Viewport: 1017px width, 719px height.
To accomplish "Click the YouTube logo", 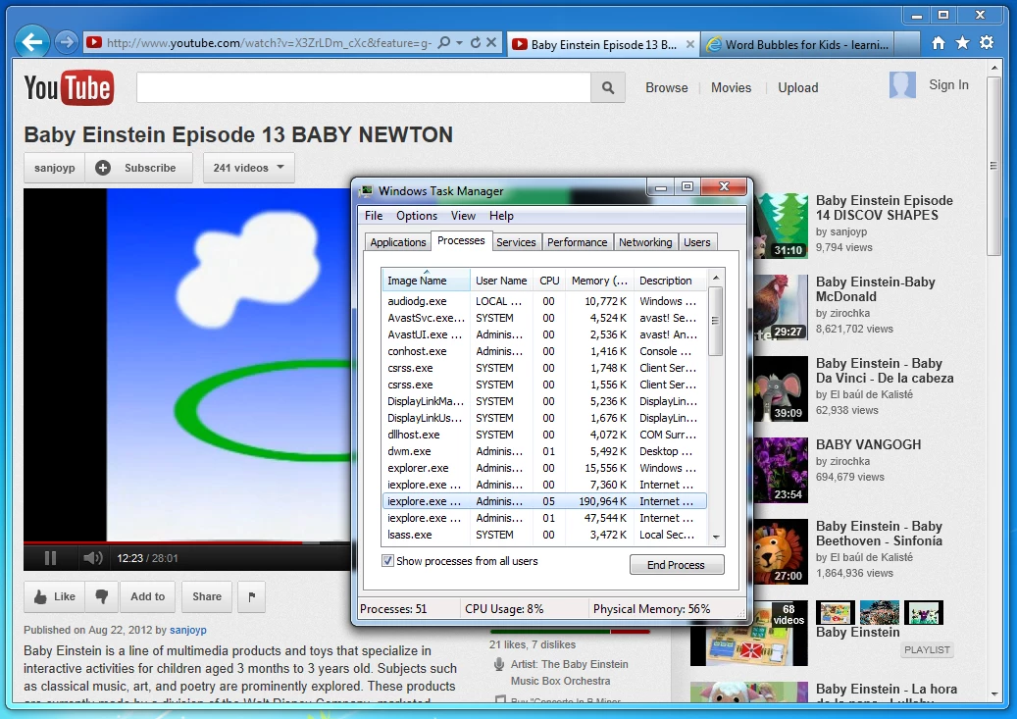I will click(x=69, y=87).
